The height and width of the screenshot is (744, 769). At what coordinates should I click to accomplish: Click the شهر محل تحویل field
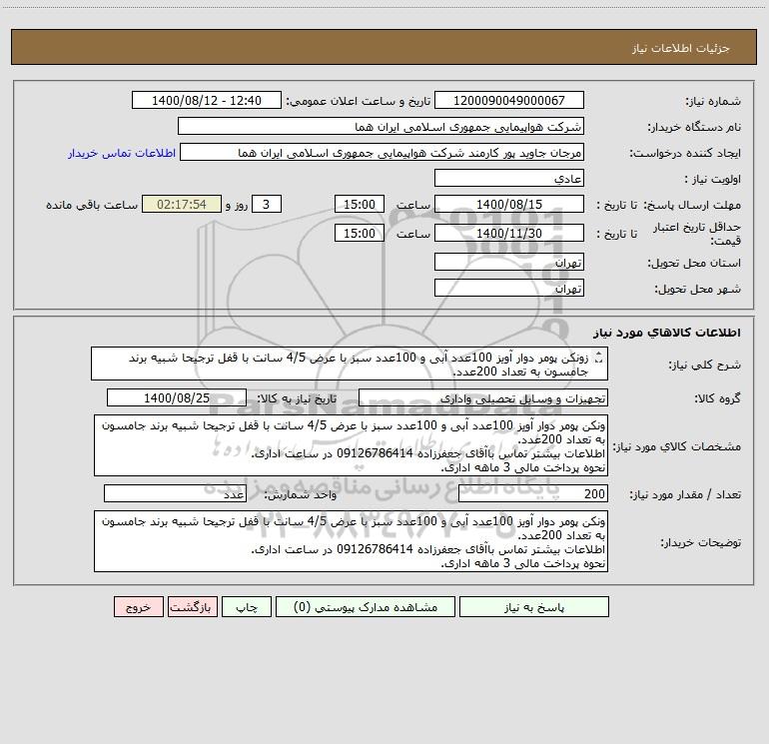(509, 289)
